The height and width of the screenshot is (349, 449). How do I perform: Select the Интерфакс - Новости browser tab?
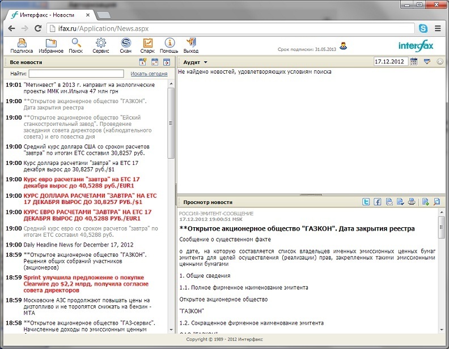(x=47, y=15)
